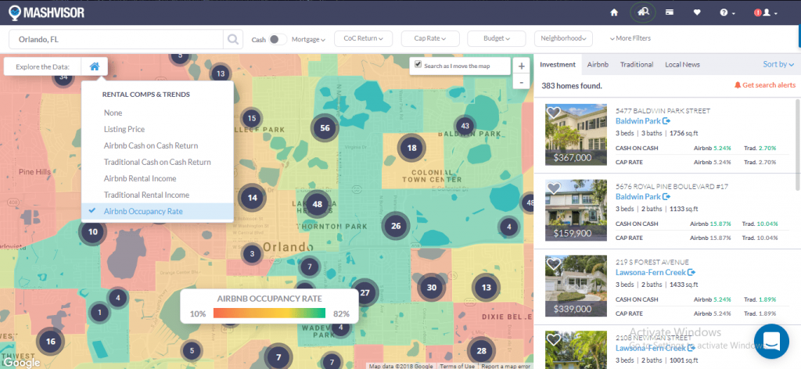This screenshot has height=369, width=801.
Task: Select None in Rental Comps & Trends
Action: 113,113
